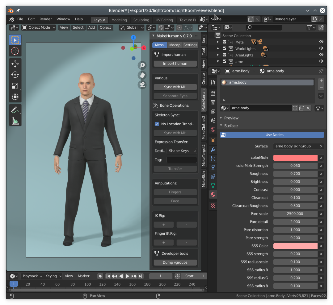Open the colorMixIn color swatch
The height and width of the screenshot is (305, 333).
[x=295, y=158]
